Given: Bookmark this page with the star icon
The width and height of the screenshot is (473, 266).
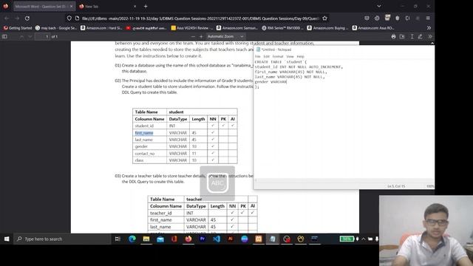Looking at the screenshot, I should [324, 18].
